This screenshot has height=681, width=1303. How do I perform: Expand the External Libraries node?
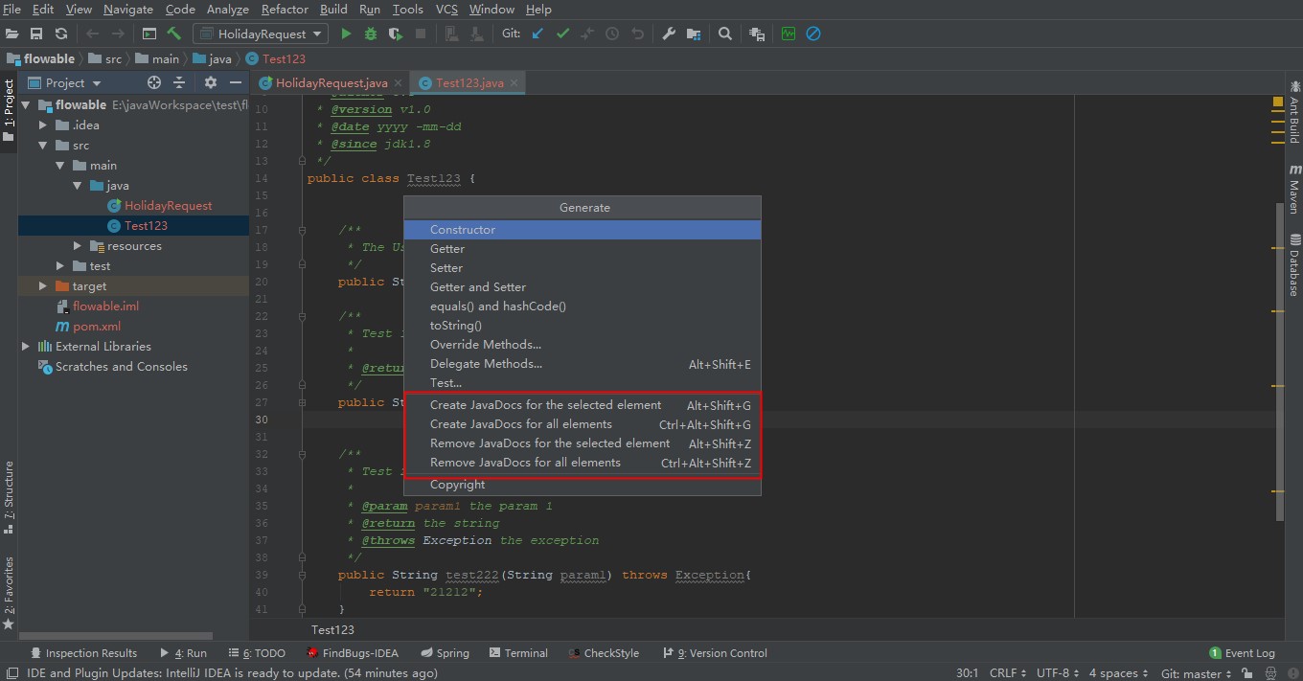click(26, 347)
